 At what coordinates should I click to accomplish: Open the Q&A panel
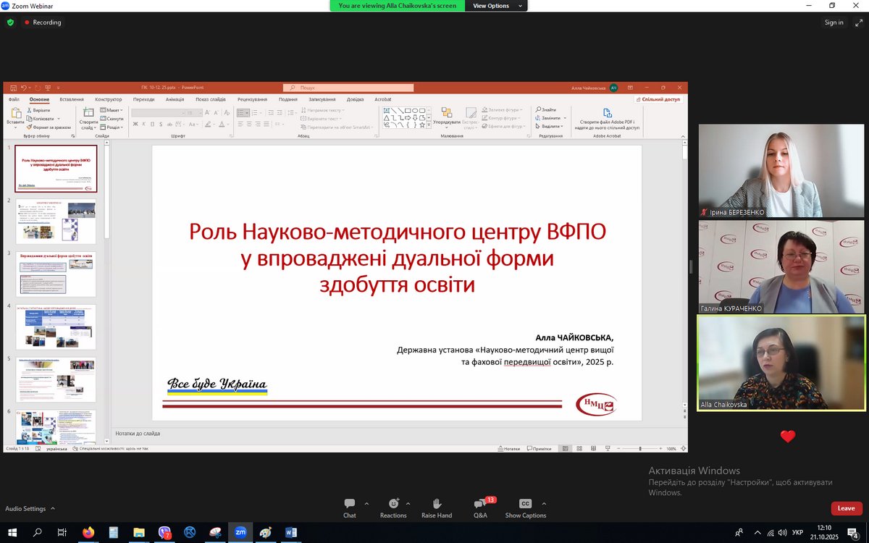click(480, 508)
